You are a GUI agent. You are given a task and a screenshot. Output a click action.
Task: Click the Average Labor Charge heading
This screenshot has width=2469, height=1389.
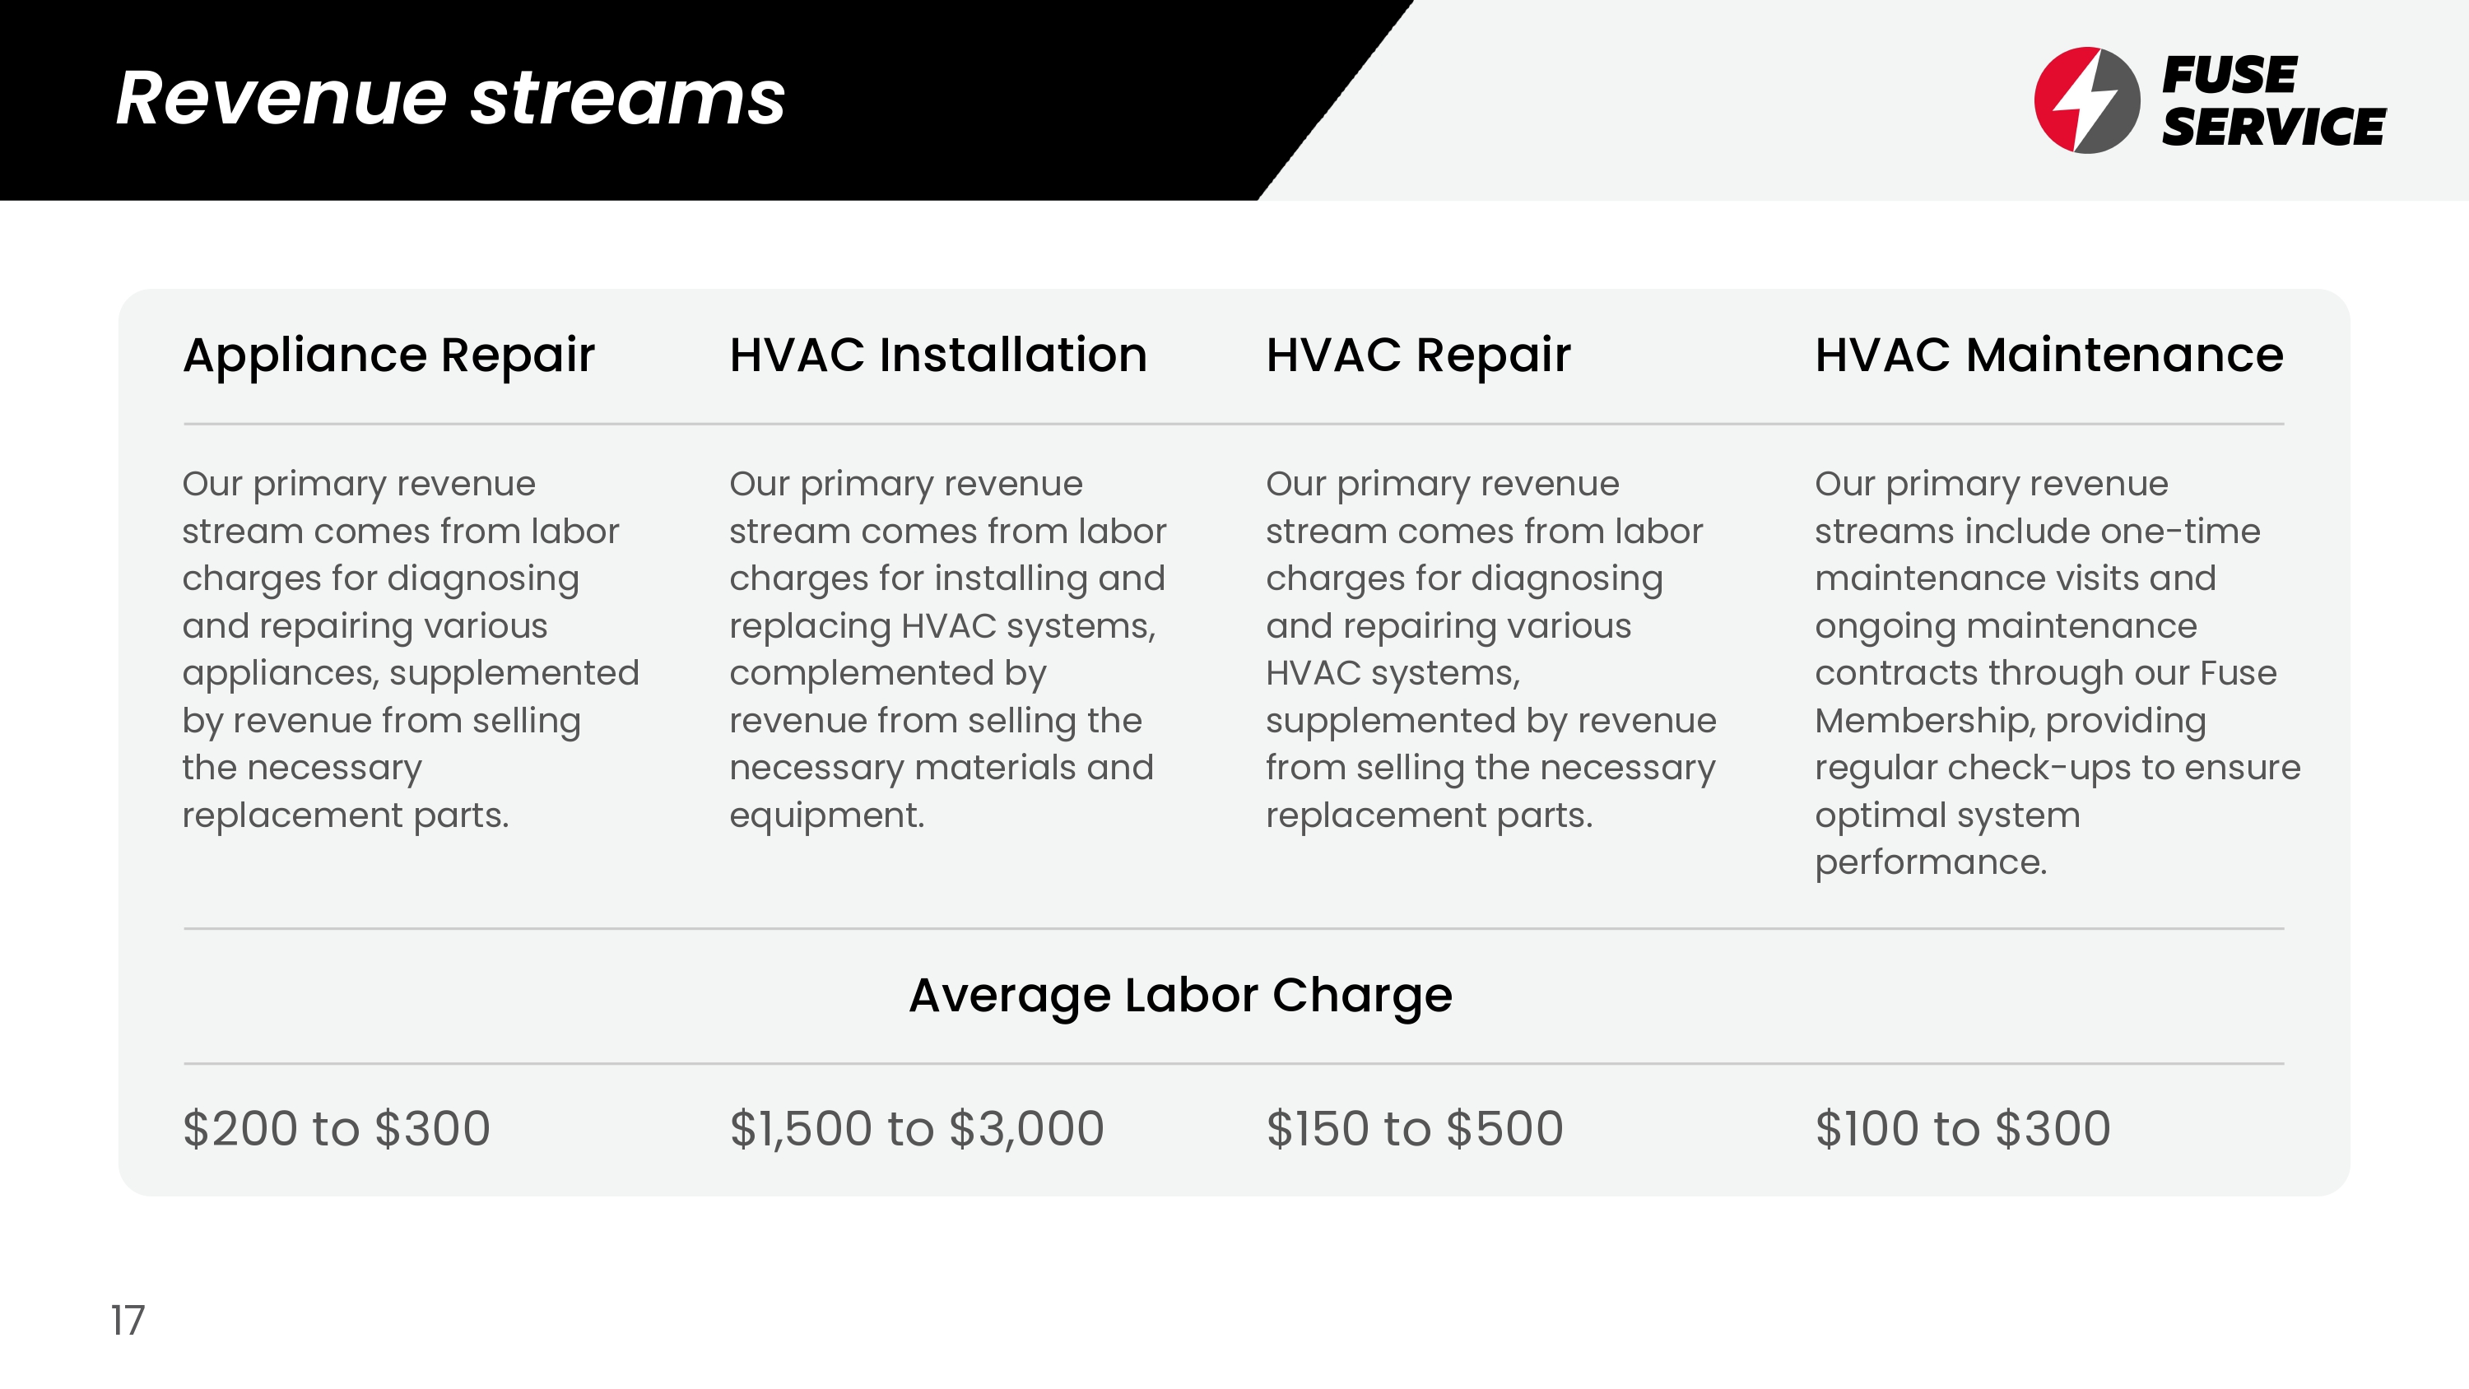point(1180,995)
